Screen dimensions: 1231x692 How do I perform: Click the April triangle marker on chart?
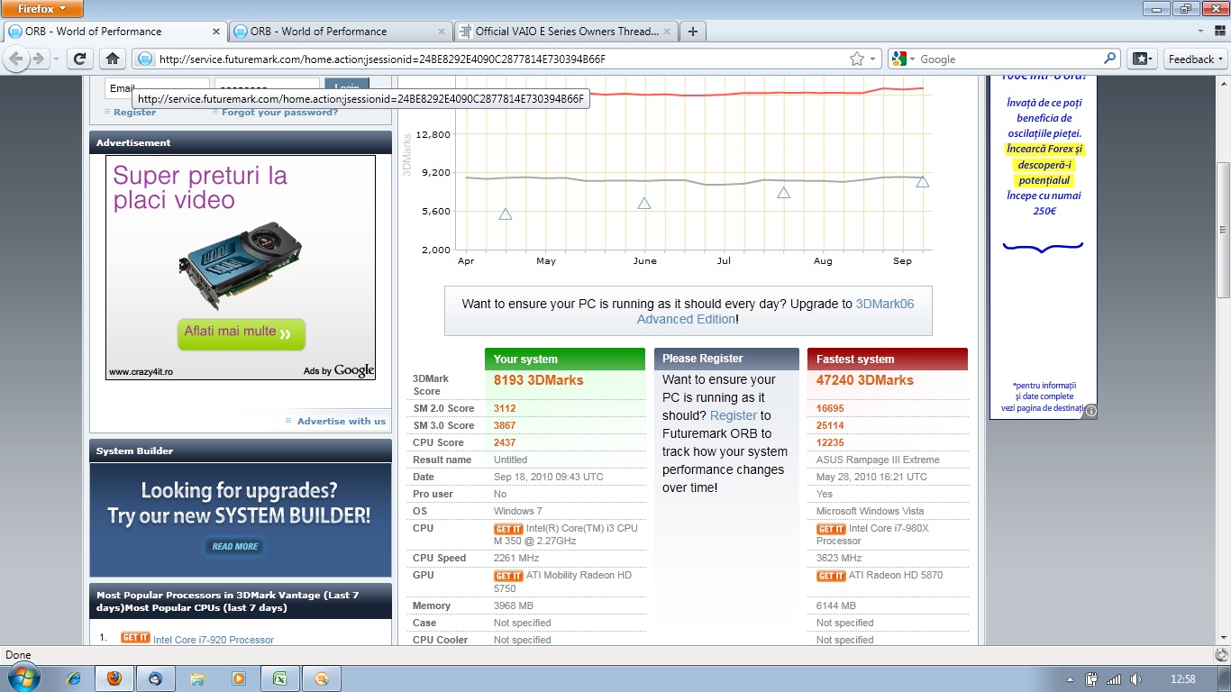tap(506, 214)
